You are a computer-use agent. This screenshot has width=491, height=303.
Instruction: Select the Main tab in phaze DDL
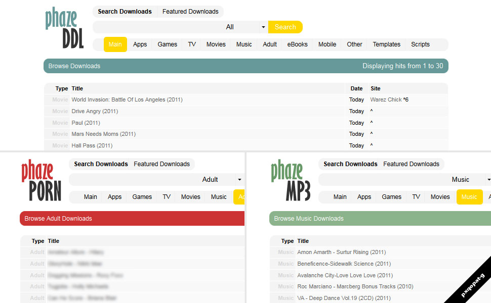click(x=115, y=44)
